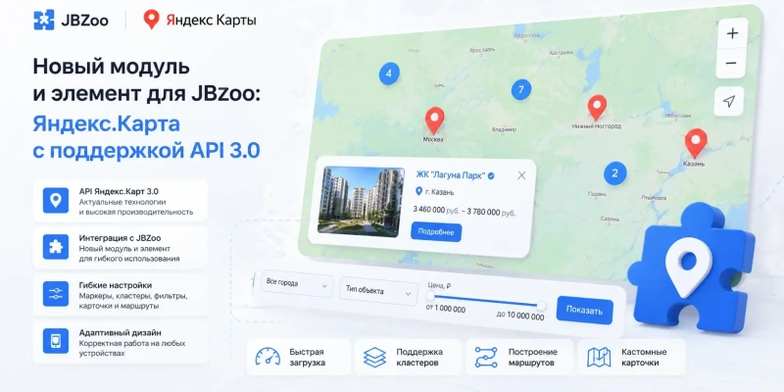Click the ЖК "Лагуна Парк" title link
784x392 pixels.
click(x=451, y=175)
